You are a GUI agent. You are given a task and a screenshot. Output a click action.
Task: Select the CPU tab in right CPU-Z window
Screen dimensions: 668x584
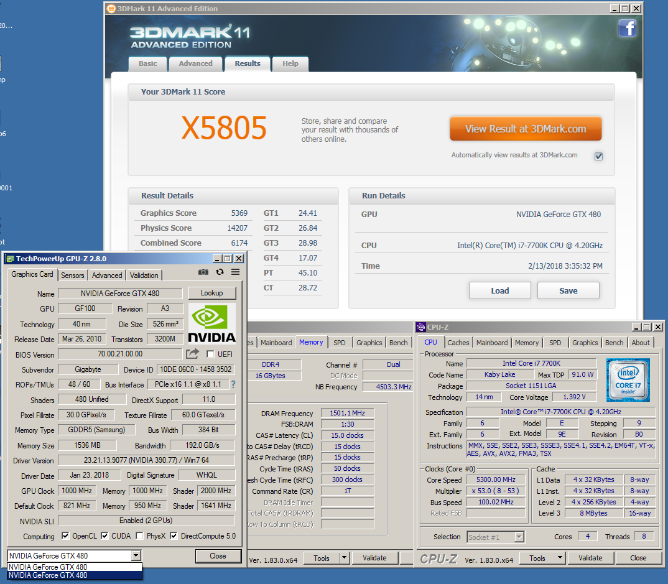[x=430, y=342]
